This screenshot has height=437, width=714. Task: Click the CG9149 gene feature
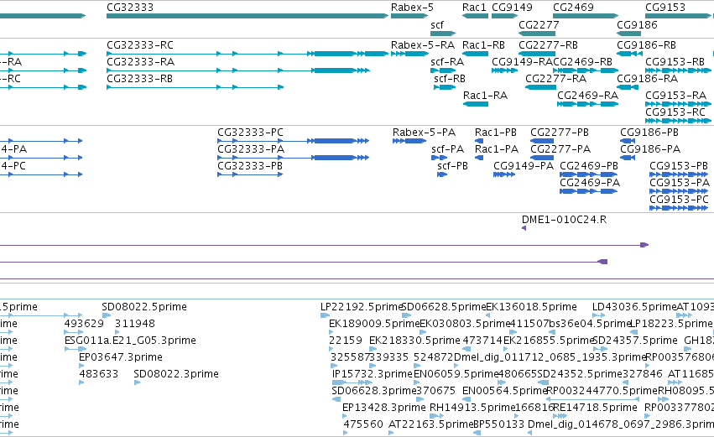click(504, 16)
